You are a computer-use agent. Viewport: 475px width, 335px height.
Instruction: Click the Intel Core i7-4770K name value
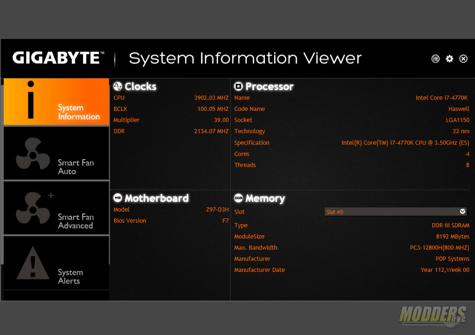(x=442, y=97)
